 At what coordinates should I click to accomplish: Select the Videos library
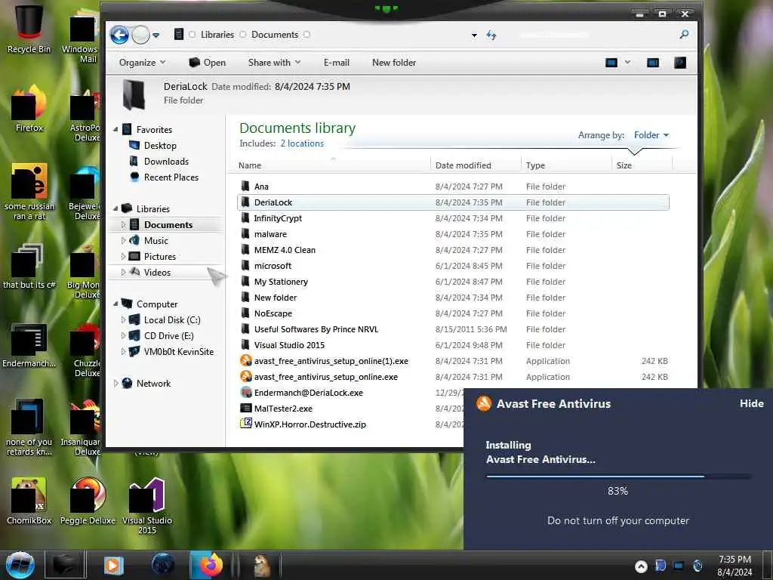click(157, 272)
